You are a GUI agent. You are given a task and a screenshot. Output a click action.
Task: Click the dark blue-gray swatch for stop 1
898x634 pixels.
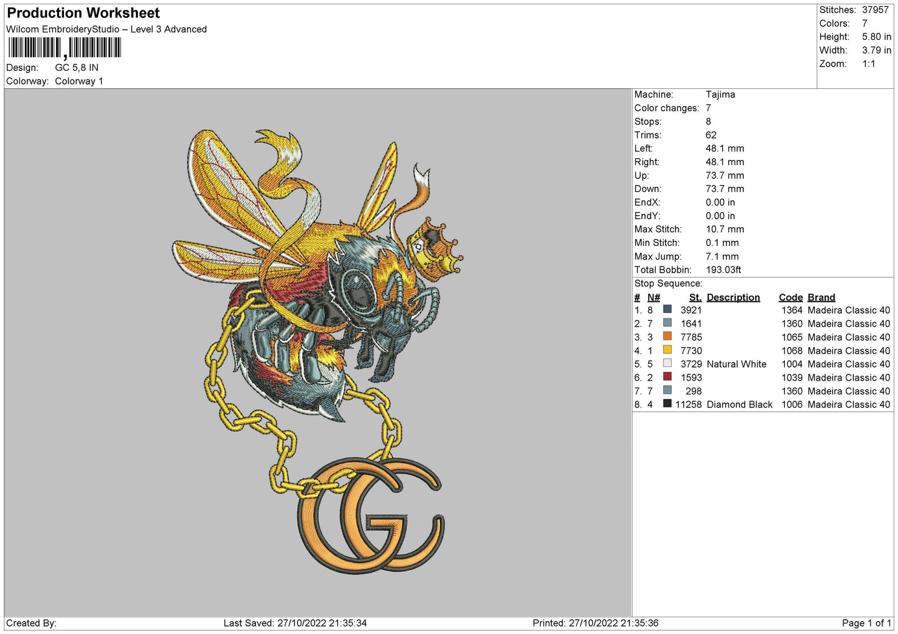click(x=667, y=309)
